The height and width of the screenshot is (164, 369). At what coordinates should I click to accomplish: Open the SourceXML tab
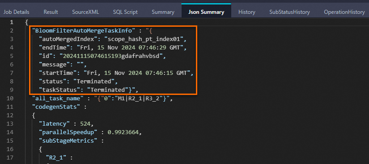coord(85,12)
